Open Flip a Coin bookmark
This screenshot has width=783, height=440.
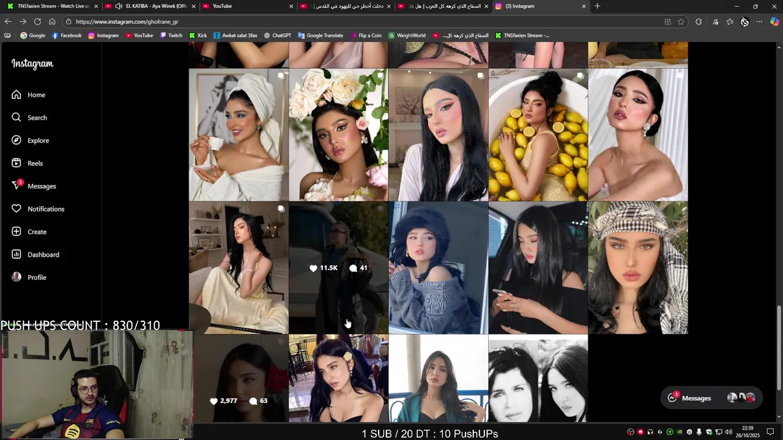point(365,35)
